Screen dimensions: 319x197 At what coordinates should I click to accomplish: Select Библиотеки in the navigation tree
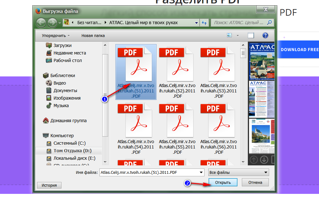point(59,75)
